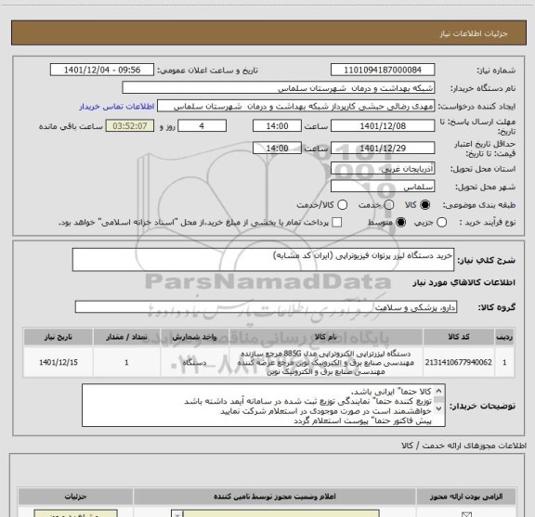
Task: Click the نام کالا column header
Action: point(326,337)
